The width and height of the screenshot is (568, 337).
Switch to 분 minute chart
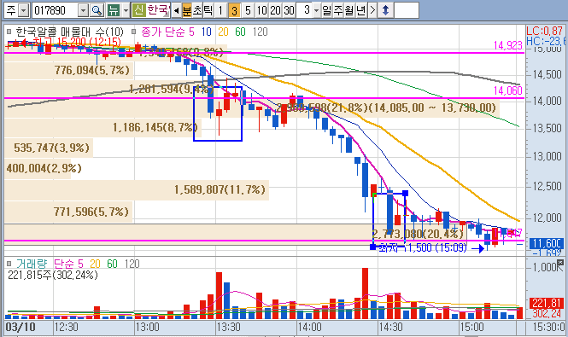coord(186,10)
